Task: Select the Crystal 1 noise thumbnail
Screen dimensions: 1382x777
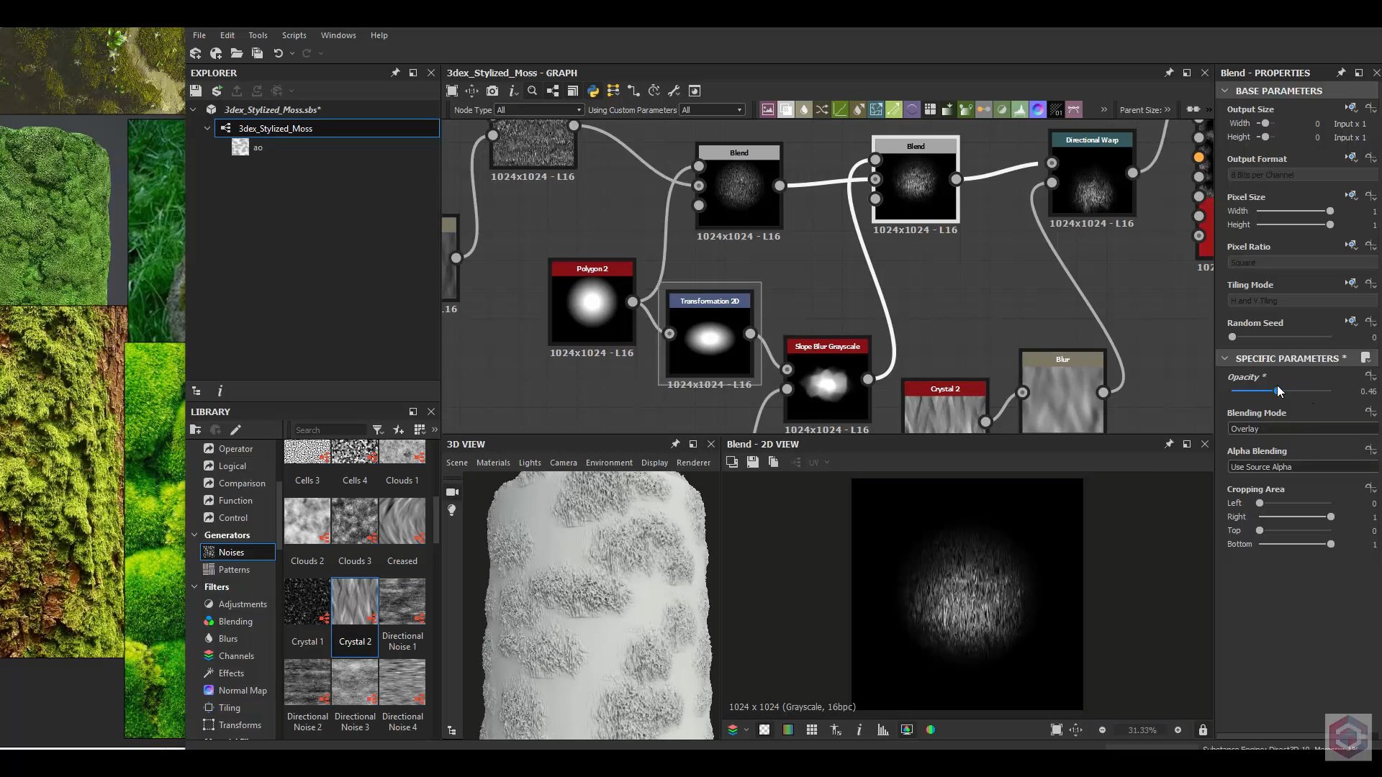Action: (x=307, y=602)
